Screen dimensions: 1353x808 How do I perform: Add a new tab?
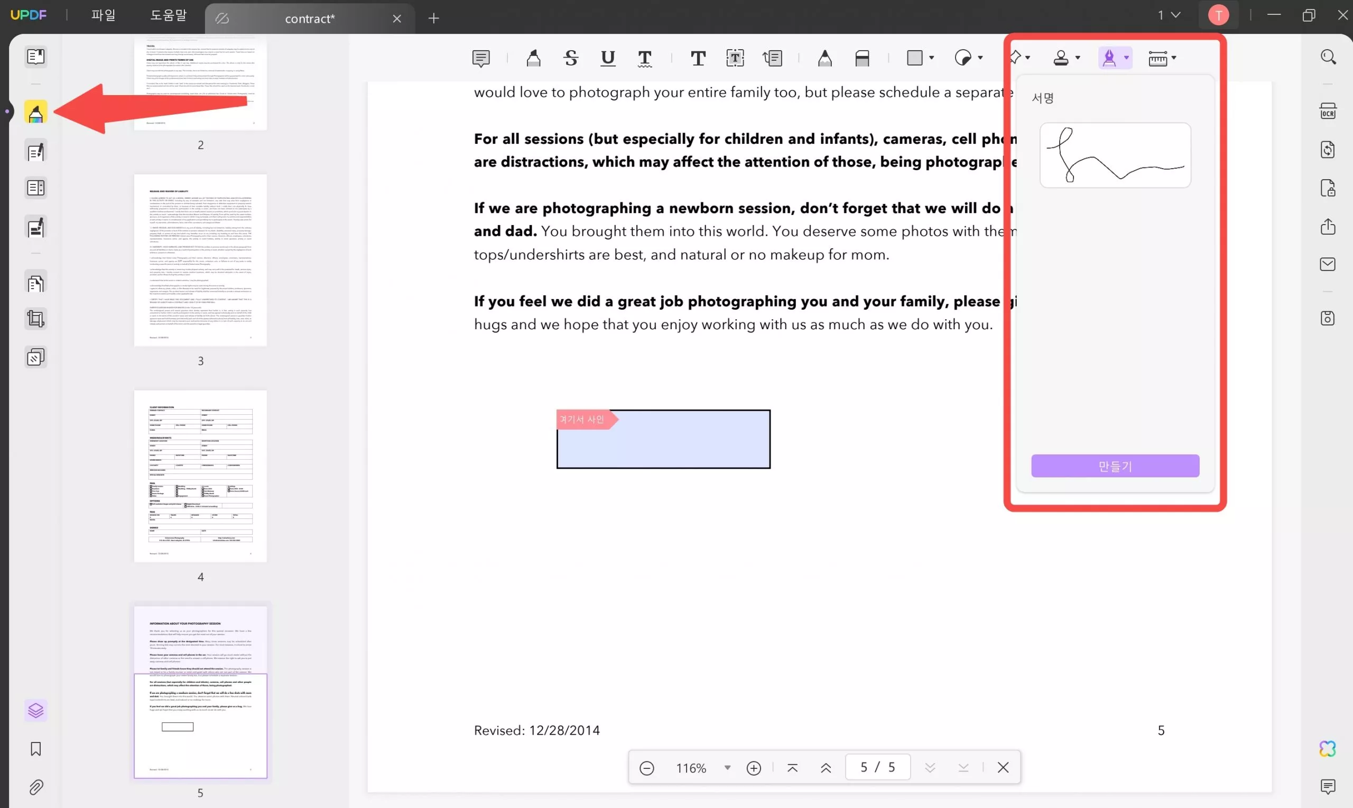click(x=434, y=18)
